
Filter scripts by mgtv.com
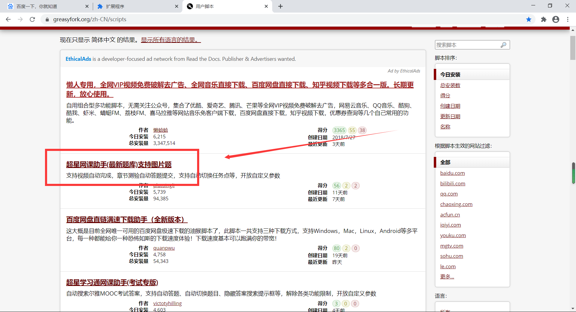[x=451, y=246]
